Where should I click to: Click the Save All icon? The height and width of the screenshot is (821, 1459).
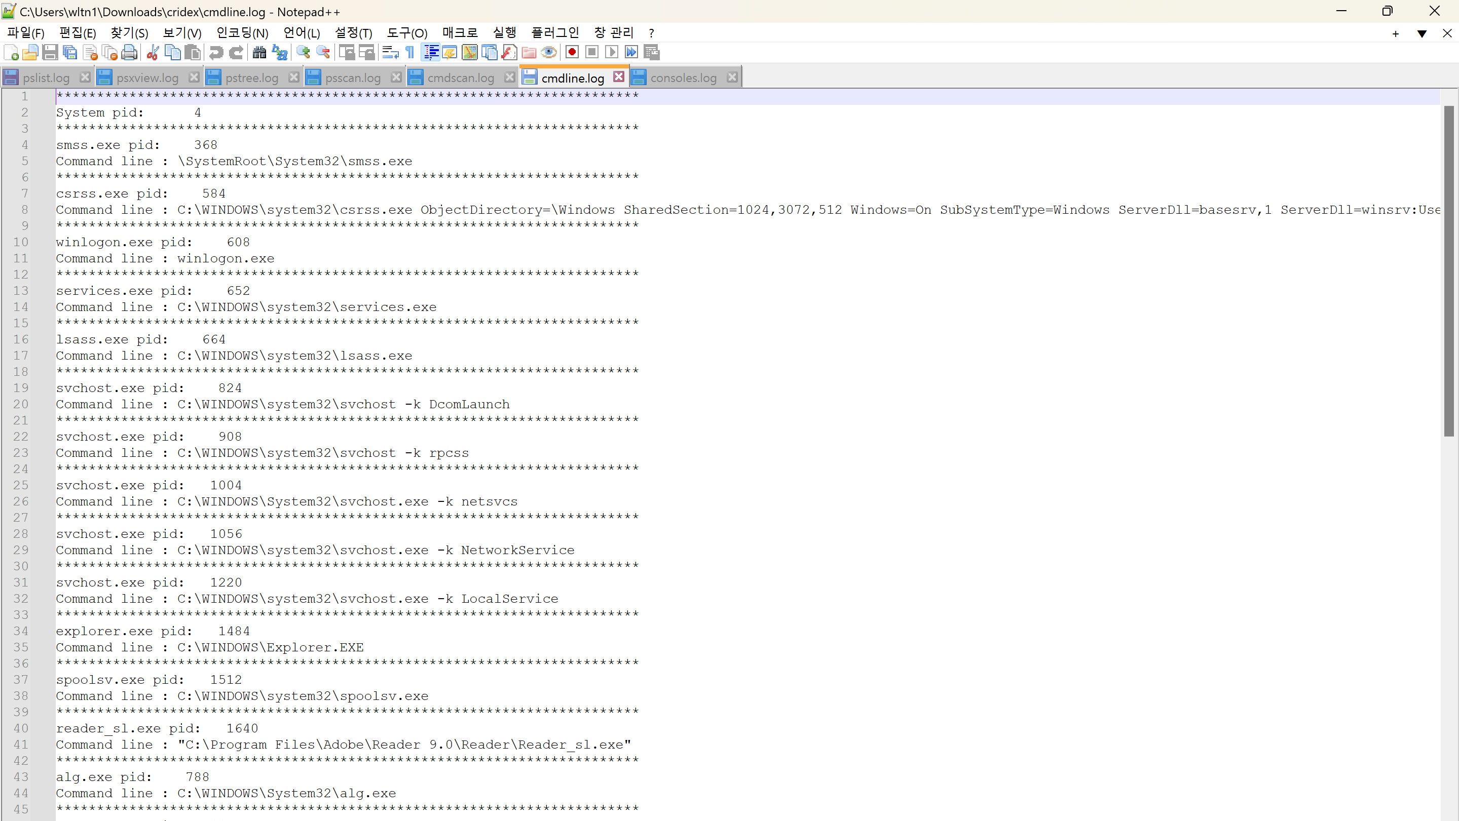[x=69, y=53]
